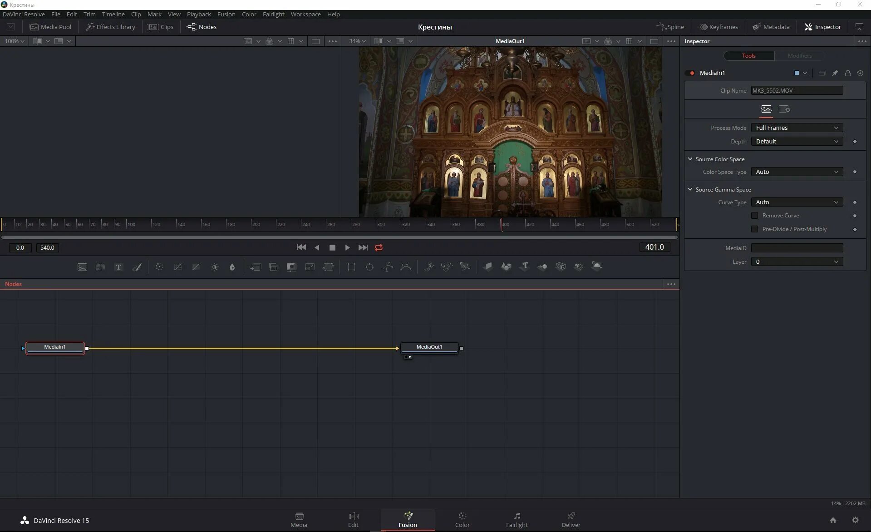This screenshot has height=532, width=871.
Task: Open the left viewer 100% zoom dropdown
Action: [x=15, y=41]
